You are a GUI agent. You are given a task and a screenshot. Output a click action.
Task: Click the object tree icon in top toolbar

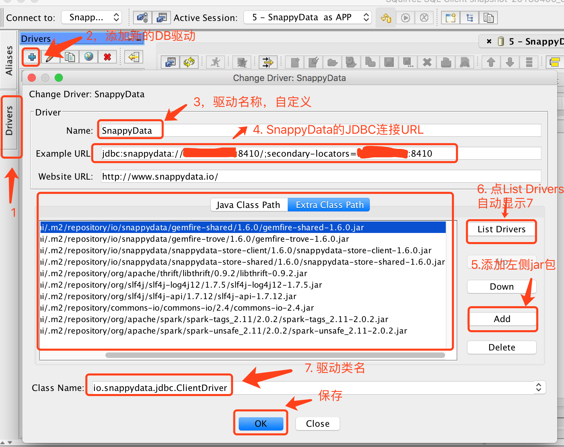click(x=469, y=18)
